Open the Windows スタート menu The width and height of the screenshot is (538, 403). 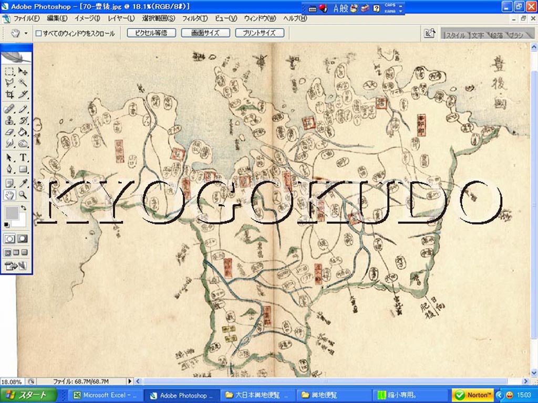[28, 395]
